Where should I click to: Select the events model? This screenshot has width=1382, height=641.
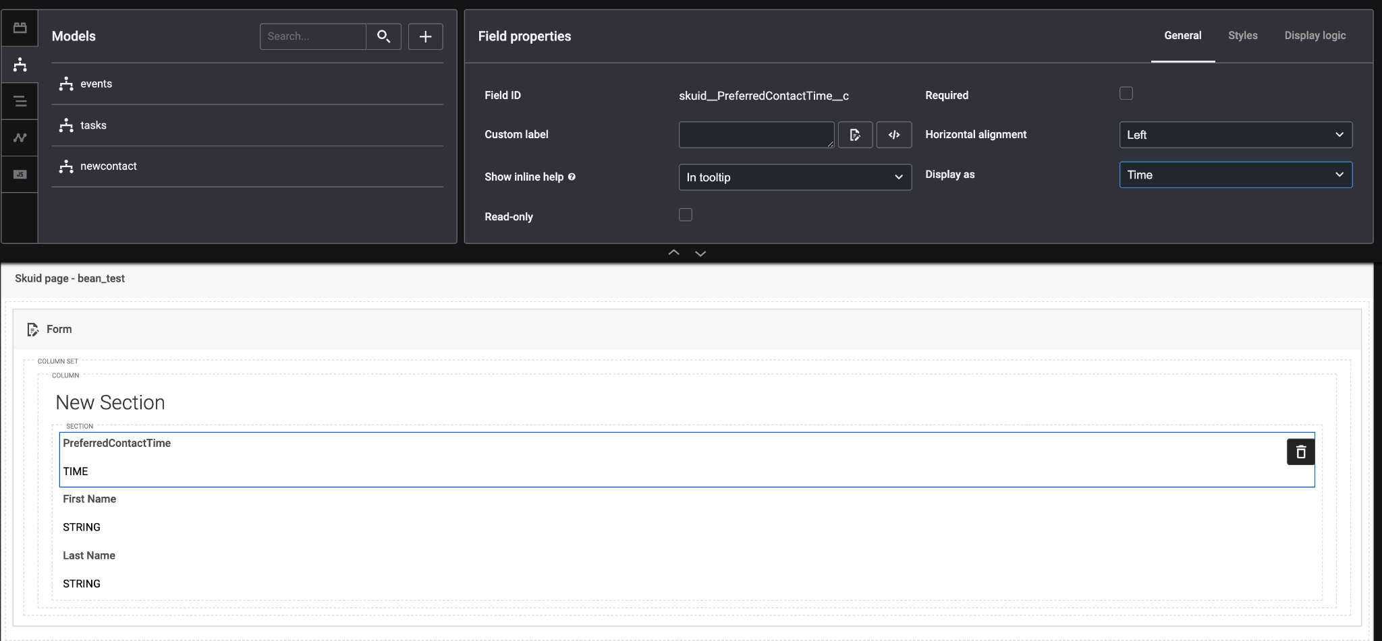coord(96,84)
